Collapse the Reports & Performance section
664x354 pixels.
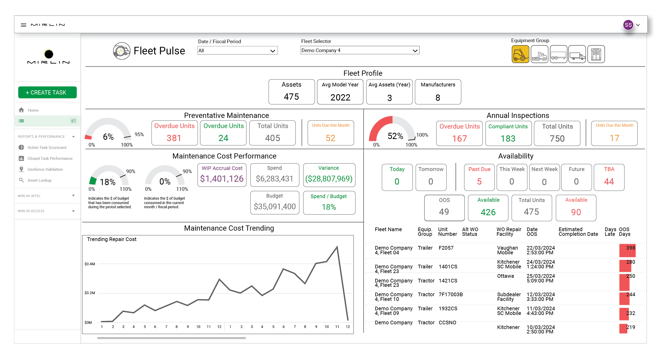pyautogui.click(x=73, y=136)
